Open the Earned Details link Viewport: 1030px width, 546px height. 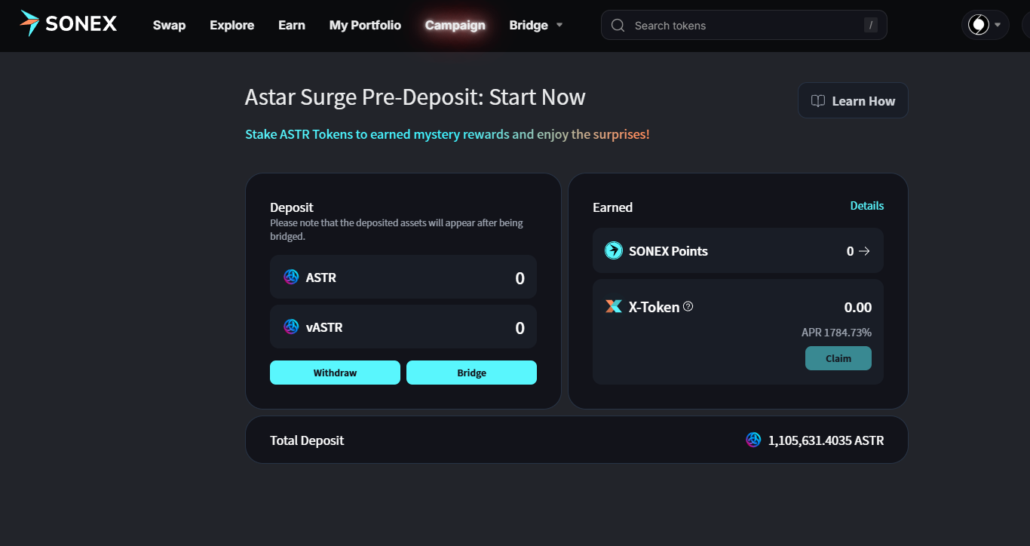click(867, 206)
